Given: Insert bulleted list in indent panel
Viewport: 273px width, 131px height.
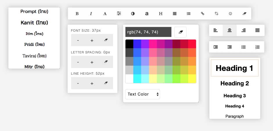Looking at the screenshot, I should tap(244, 47).
